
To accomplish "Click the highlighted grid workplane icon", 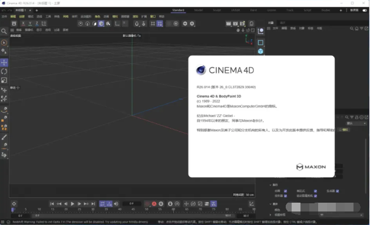I will (160, 23).
